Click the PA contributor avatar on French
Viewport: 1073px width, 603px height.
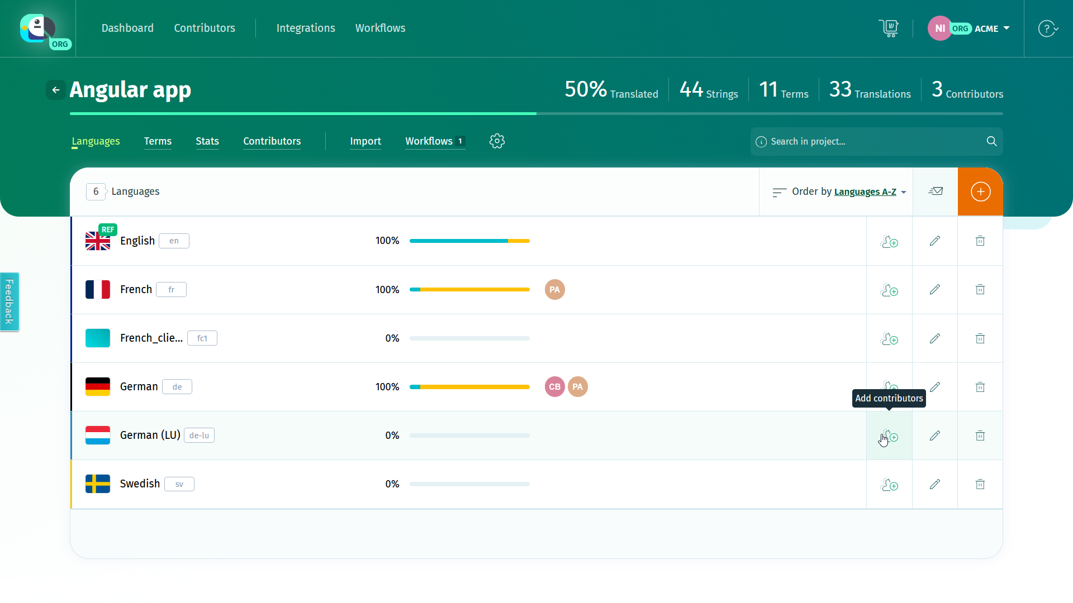pos(554,289)
